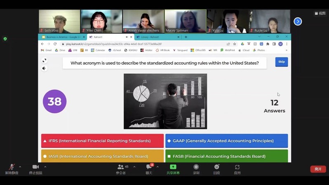The height and width of the screenshot is (185, 329).
Task: Switch to Business in America Google Slides tab
Action: tap(62, 37)
